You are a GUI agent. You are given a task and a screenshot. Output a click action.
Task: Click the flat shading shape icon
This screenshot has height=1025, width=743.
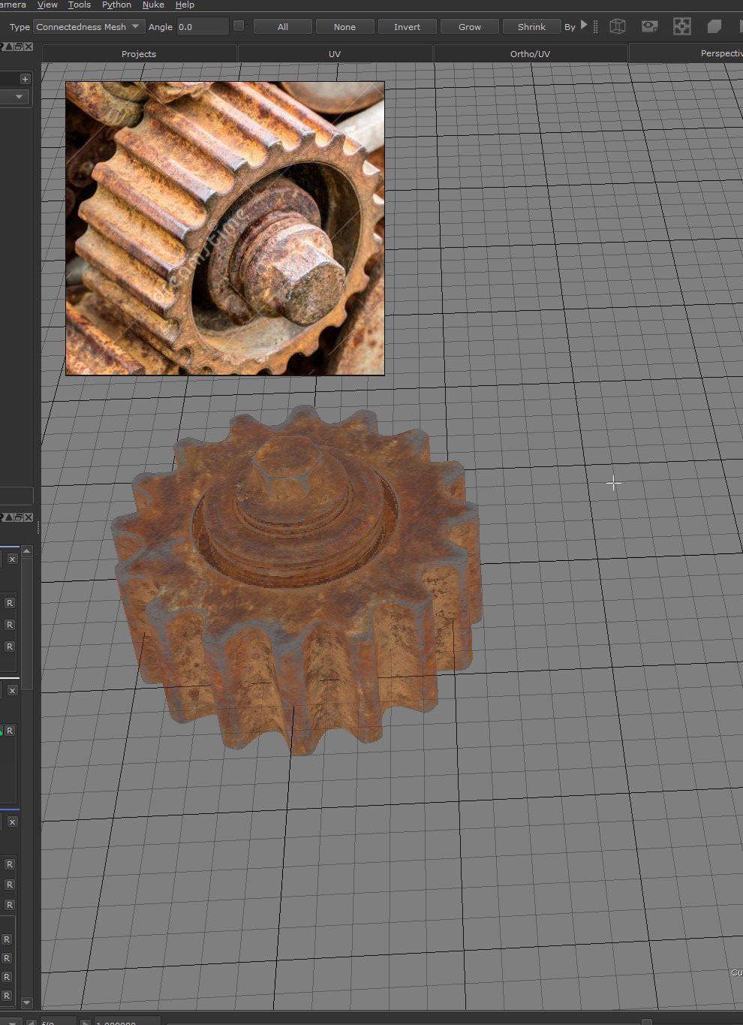tap(714, 26)
